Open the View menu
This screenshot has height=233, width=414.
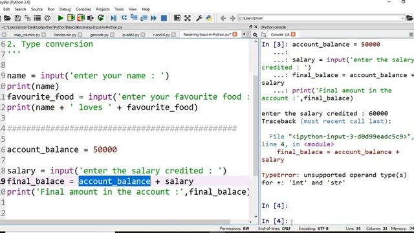coord(133,9)
